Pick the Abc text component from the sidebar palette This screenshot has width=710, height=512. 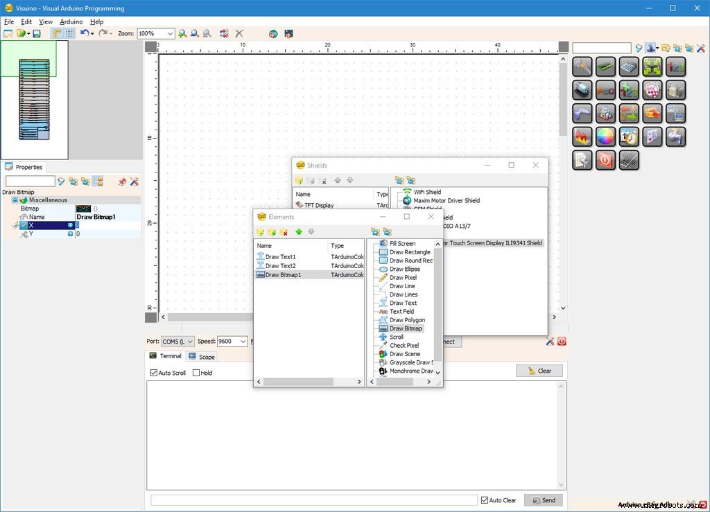click(605, 91)
